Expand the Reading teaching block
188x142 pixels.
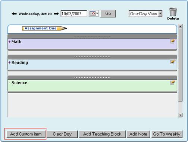point(9,62)
